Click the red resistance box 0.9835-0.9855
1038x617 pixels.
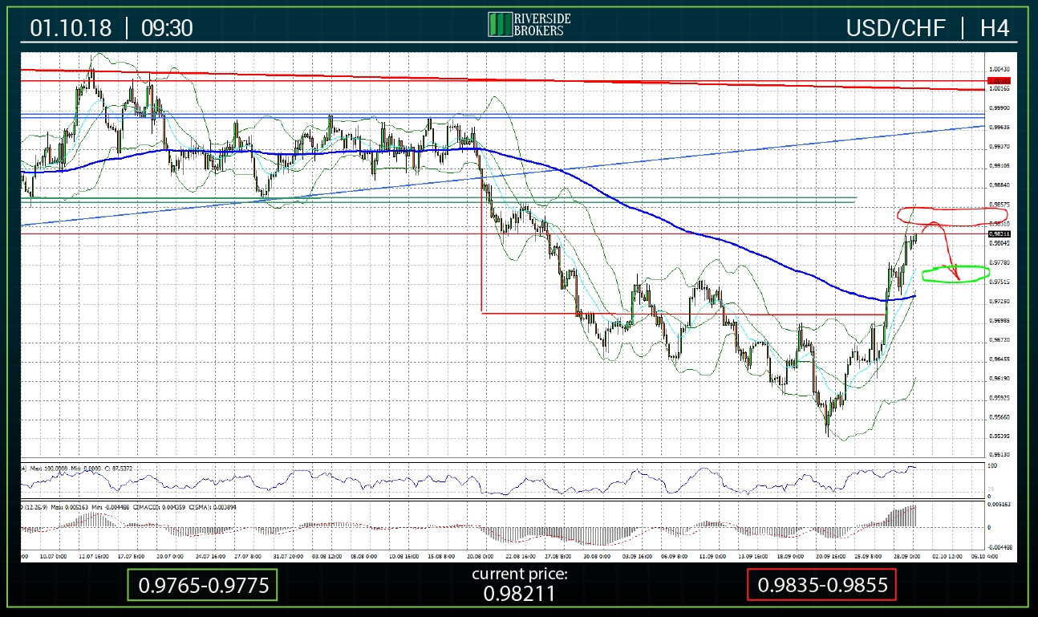point(821,585)
